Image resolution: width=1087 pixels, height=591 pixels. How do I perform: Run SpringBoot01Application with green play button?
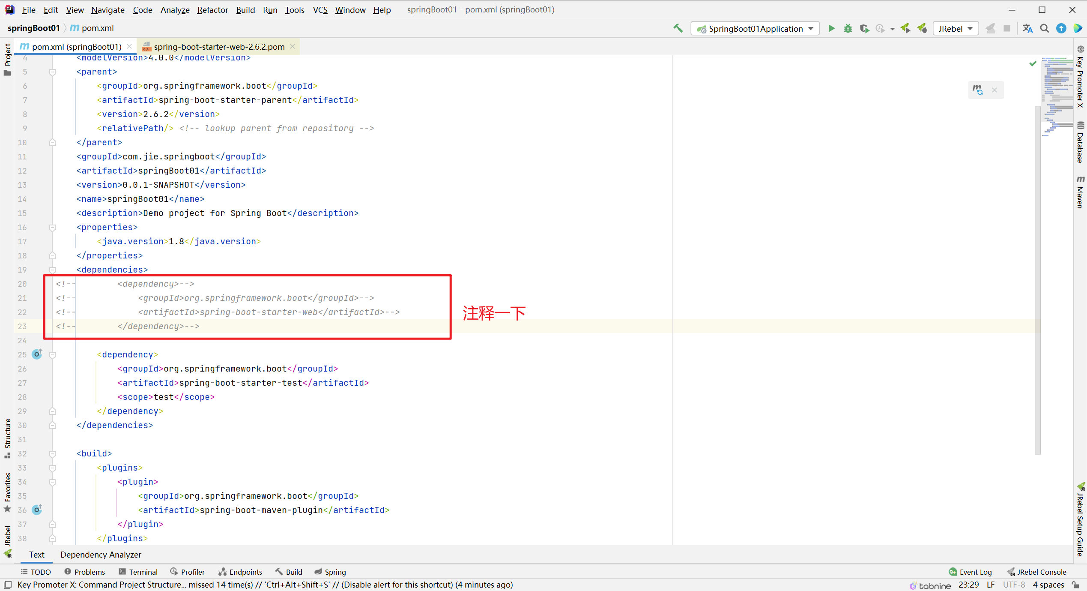(x=831, y=28)
